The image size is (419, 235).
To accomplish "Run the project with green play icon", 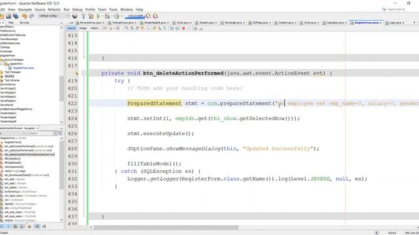I will pyautogui.click(x=98, y=16).
